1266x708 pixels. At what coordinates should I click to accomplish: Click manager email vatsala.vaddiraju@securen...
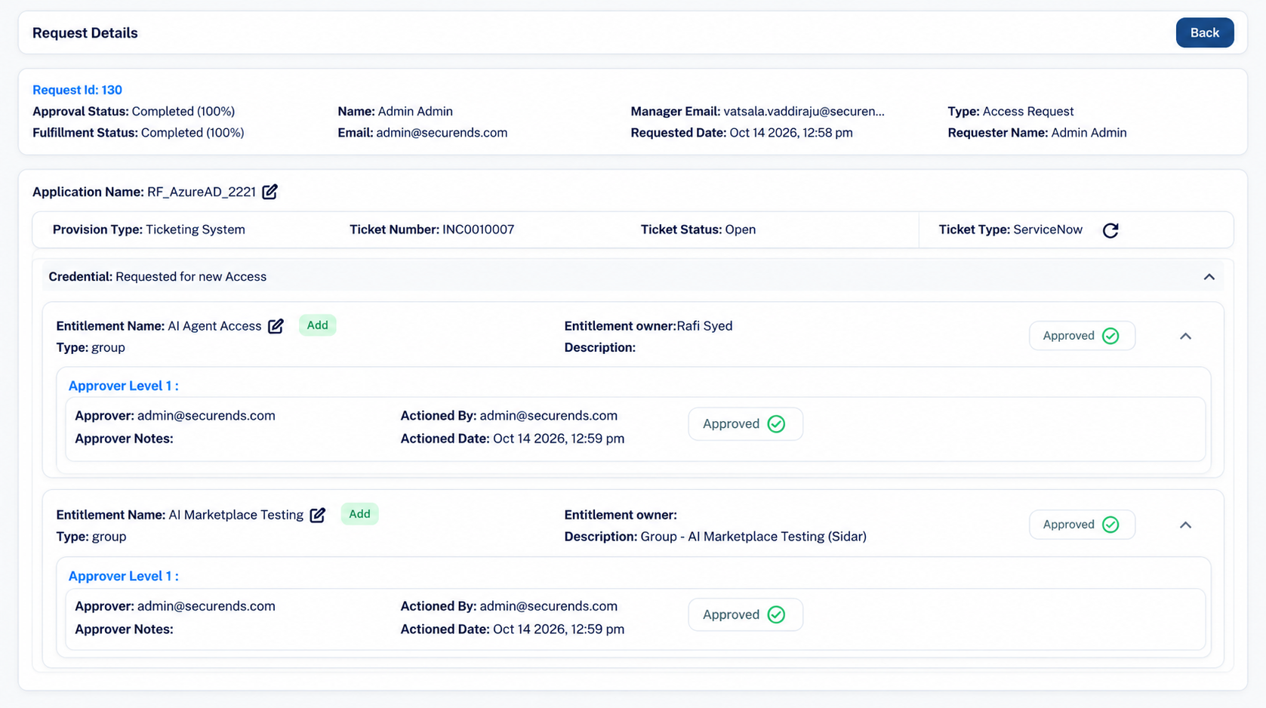click(804, 111)
